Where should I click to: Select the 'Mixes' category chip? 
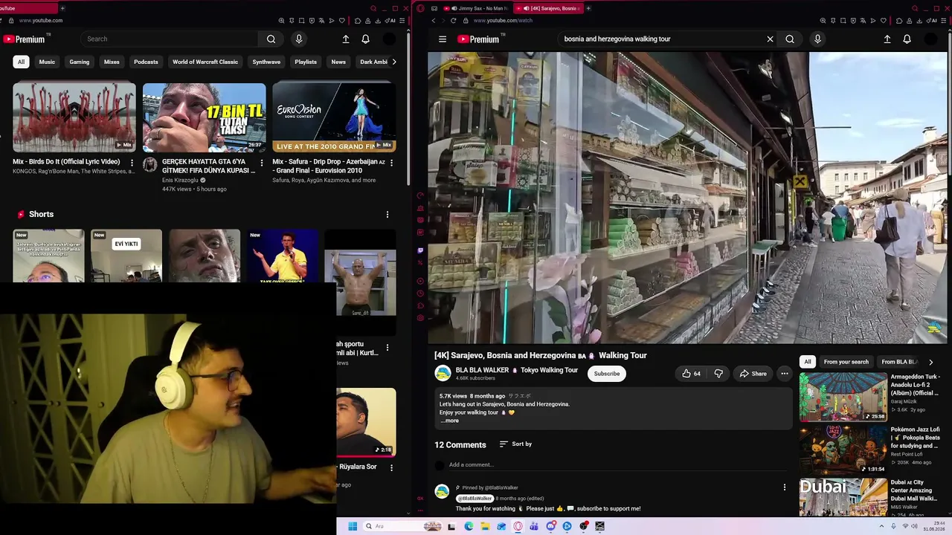pos(112,62)
